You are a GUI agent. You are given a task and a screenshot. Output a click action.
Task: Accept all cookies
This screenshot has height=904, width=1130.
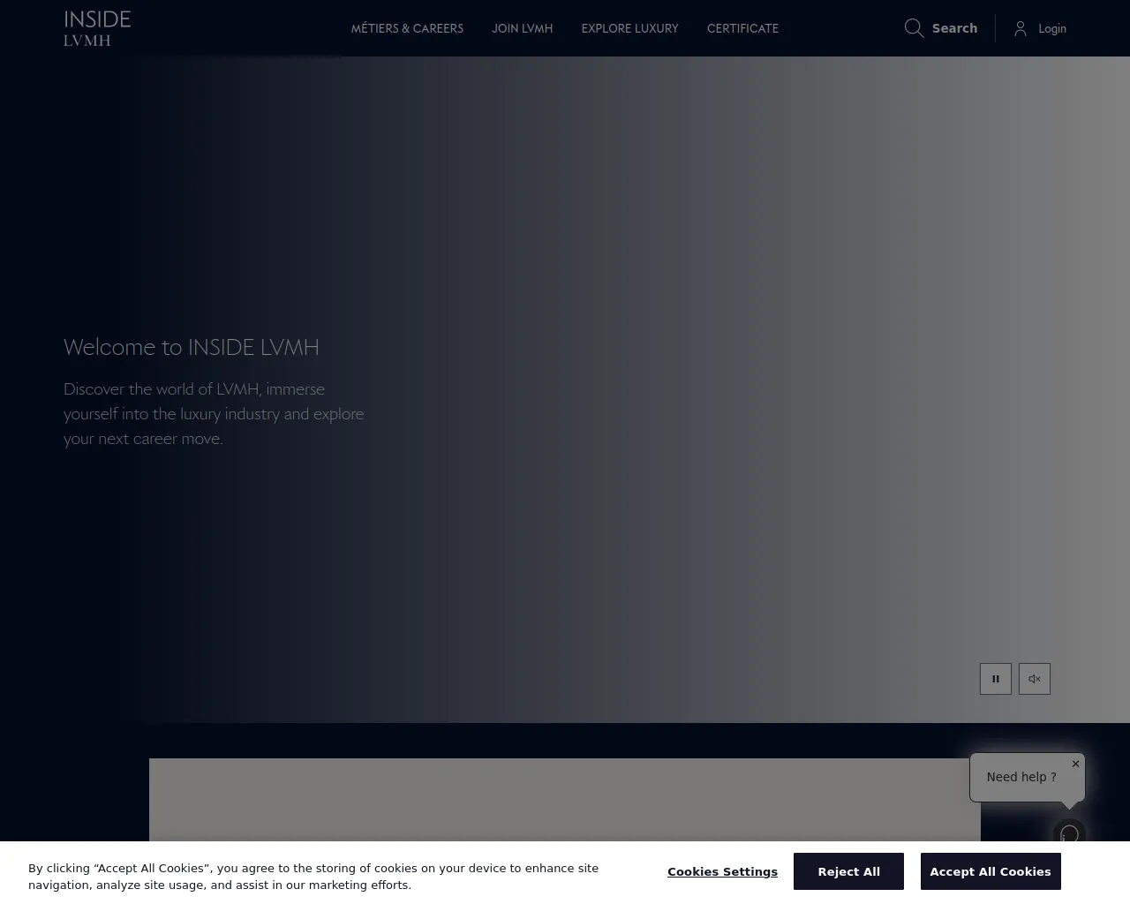tap(991, 871)
